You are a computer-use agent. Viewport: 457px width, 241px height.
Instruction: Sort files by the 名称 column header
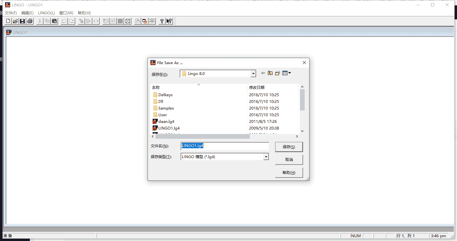[198, 87]
